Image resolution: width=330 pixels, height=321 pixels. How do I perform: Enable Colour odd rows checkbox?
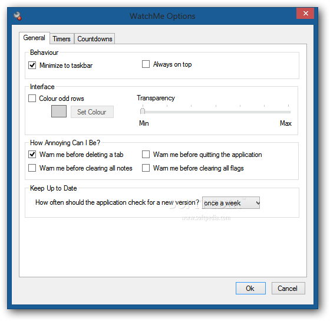(x=32, y=98)
